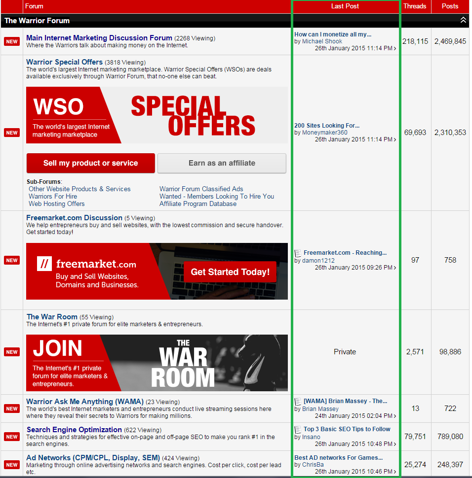Open last post Best AD networks For Games...

339,458
